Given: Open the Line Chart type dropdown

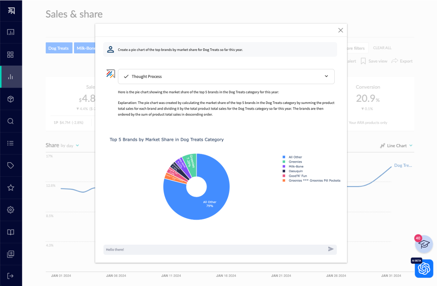Looking at the screenshot, I should 396,146.
